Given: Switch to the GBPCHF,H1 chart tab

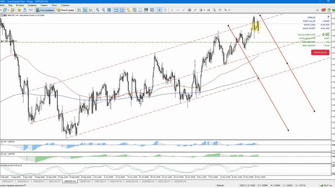Looking at the screenshot, I should (54, 181).
